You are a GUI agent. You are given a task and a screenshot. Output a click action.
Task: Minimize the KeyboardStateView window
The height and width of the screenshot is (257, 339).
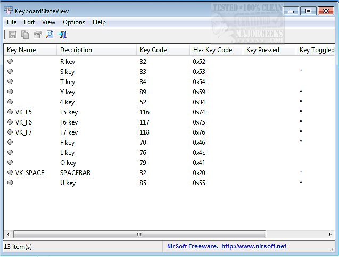click(x=291, y=11)
